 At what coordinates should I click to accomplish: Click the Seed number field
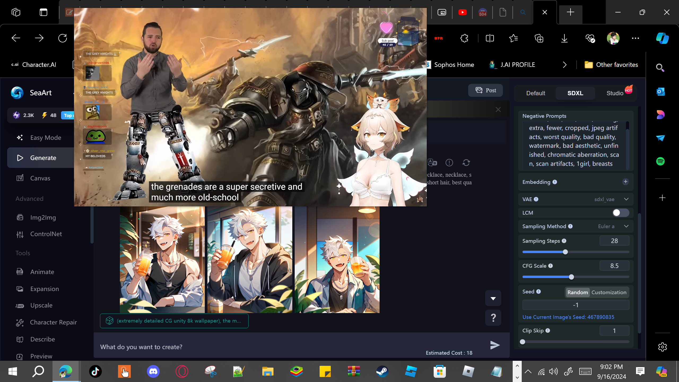click(x=576, y=305)
